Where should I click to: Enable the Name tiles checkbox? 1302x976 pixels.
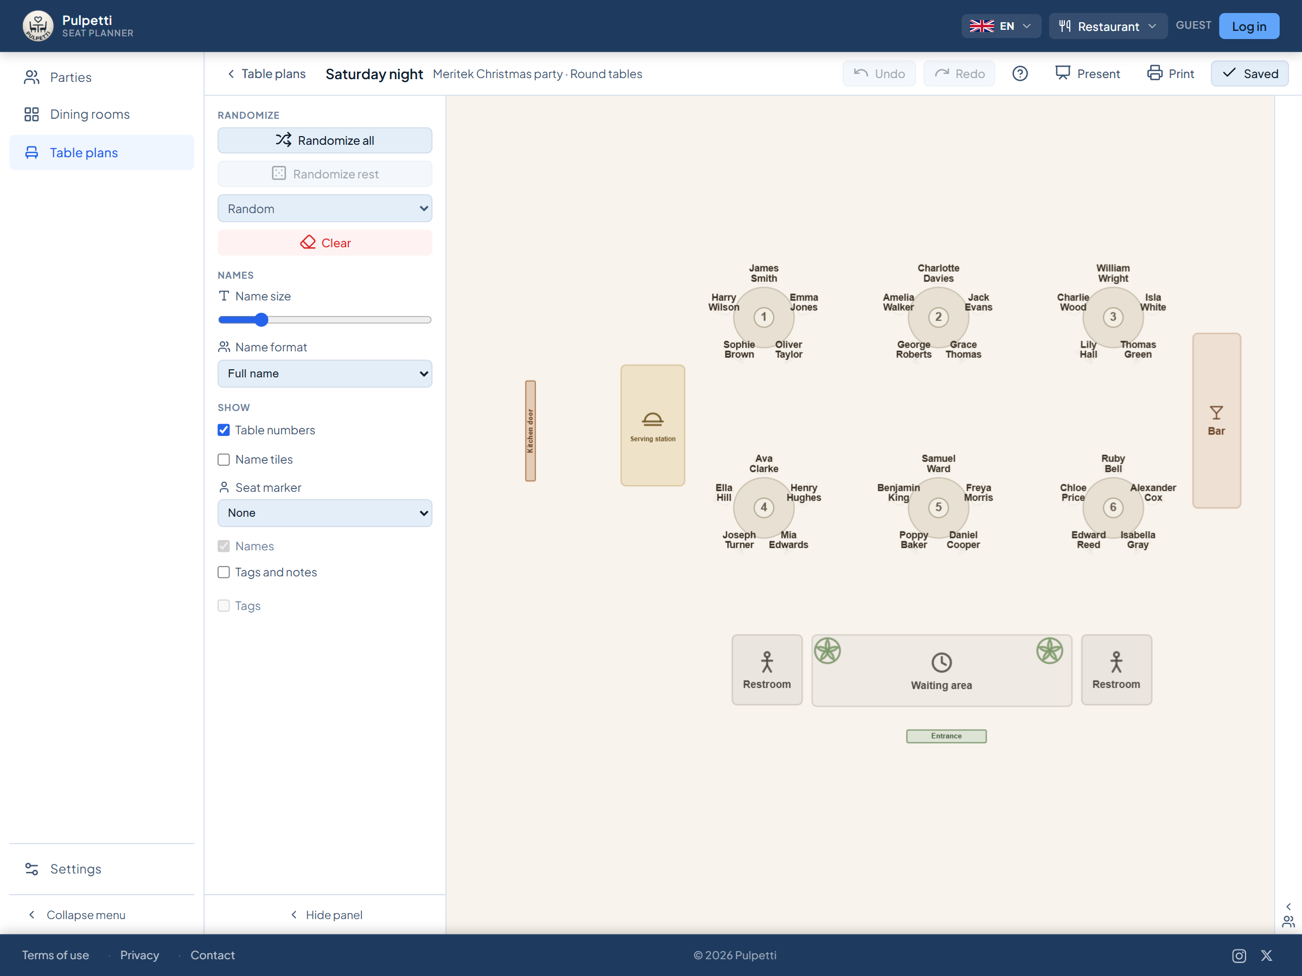(224, 459)
